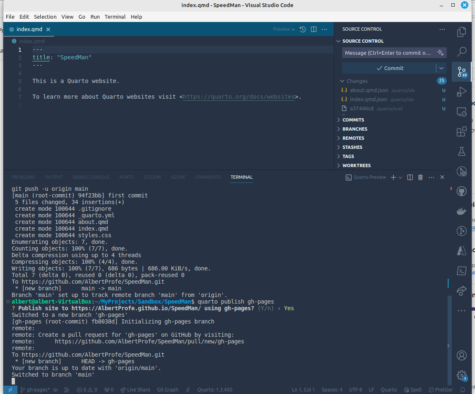475x394 pixels.
Task: Open the file history clock icon in the editor toolbar
Action: tap(303, 29)
